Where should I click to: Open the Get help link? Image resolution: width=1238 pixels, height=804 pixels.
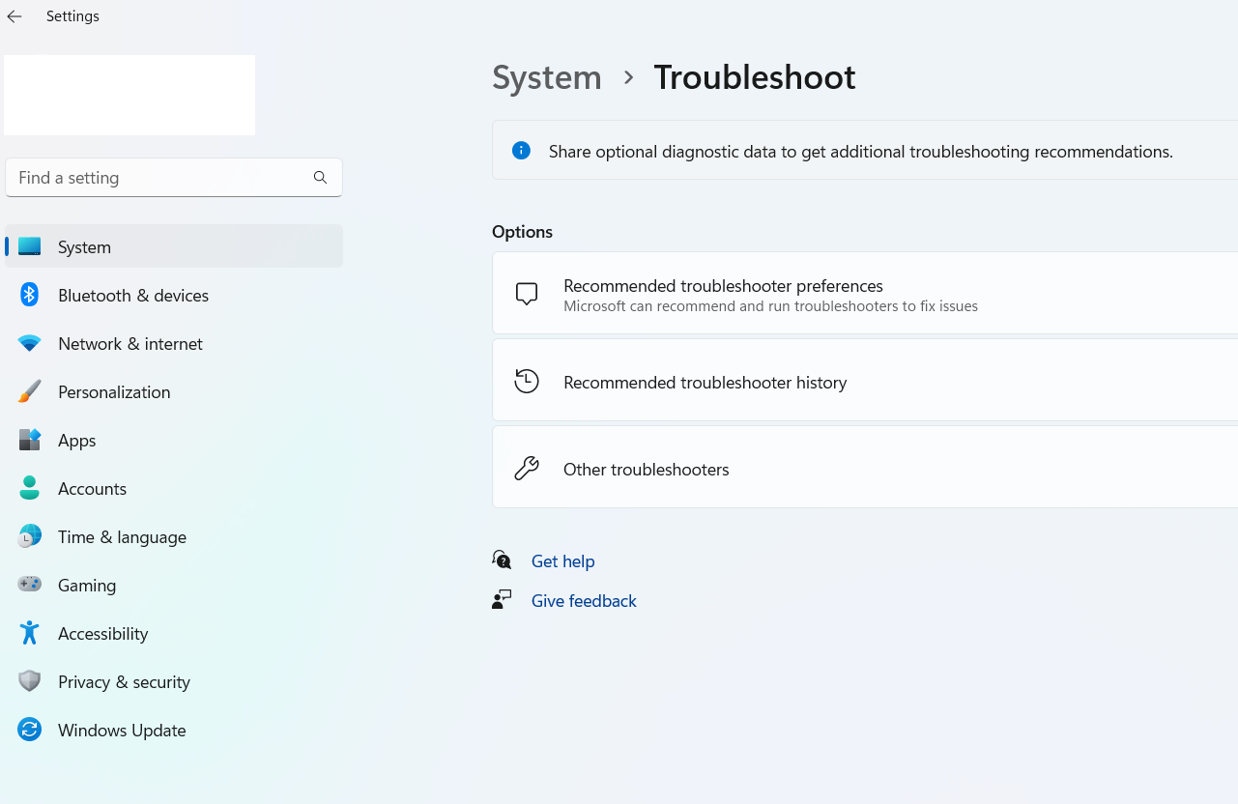click(563, 560)
